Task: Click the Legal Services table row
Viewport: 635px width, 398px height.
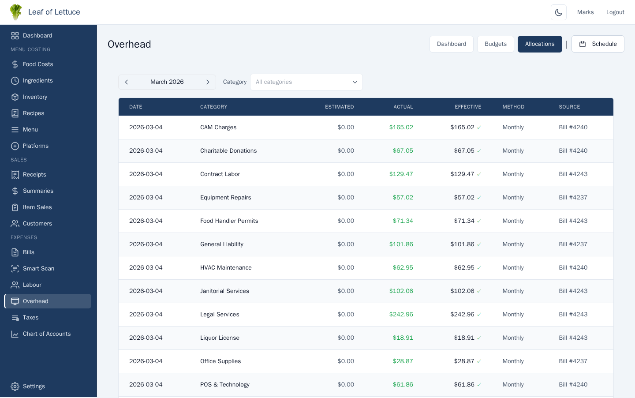Action: (x=309, y=314)
